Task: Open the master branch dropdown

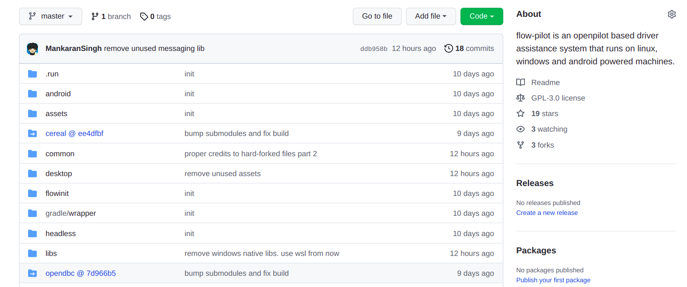Action: 51,16
